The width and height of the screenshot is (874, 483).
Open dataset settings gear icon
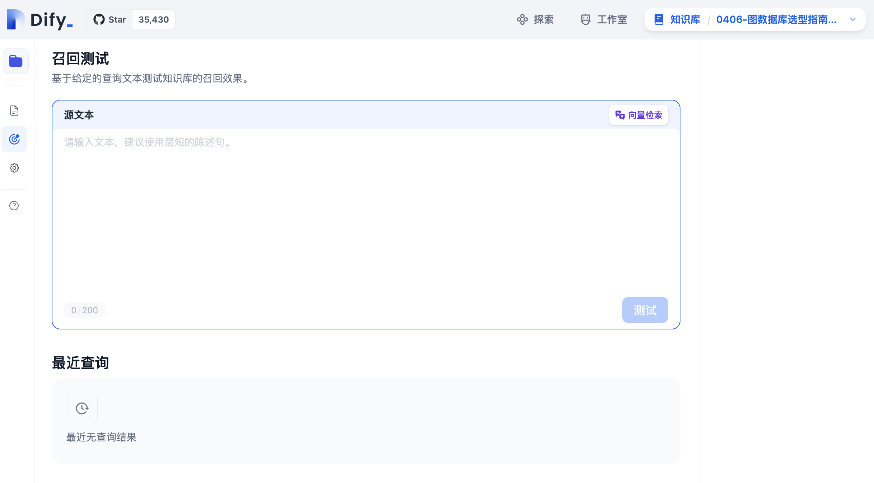(14, 168)
